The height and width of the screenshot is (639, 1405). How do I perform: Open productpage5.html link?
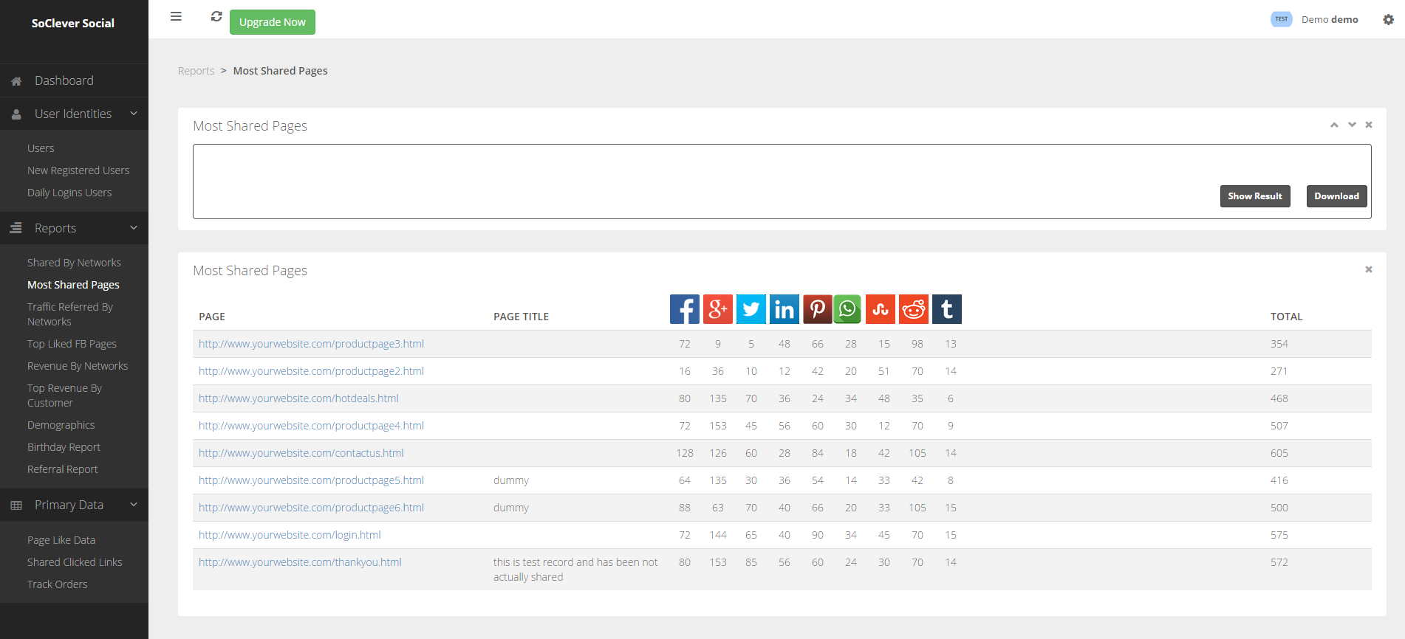click(x=311, y=480)
